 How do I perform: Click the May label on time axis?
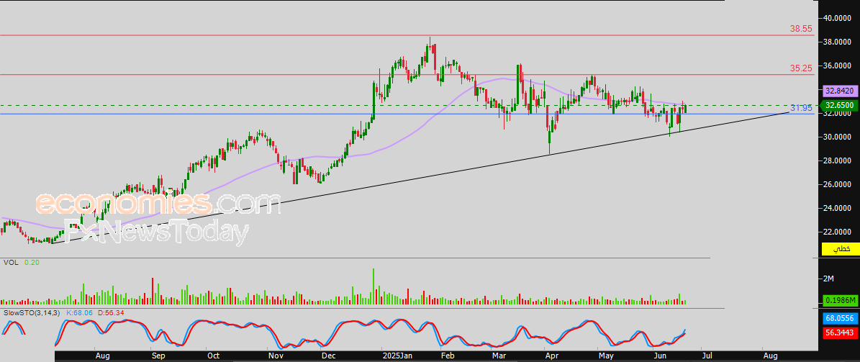pyautogui.click(x=605, y=356)
